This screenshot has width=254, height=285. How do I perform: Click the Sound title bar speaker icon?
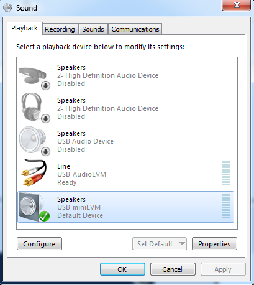(x=8, y=8)
